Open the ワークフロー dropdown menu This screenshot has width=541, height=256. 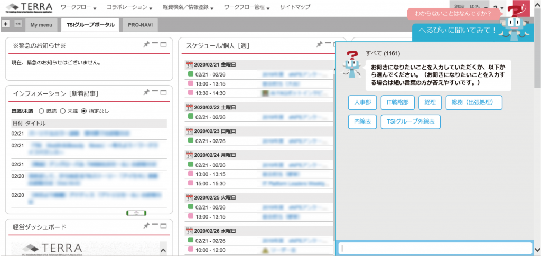(x=79, y=7)
